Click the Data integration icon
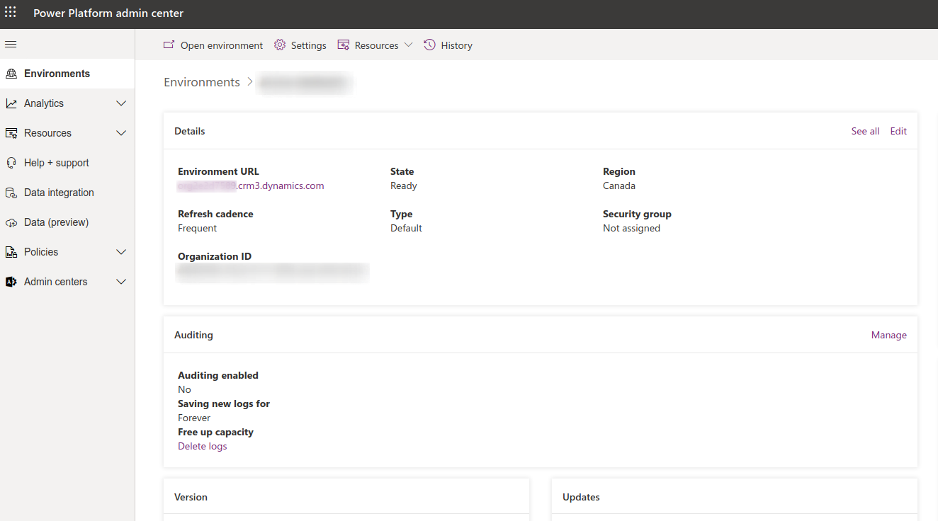 coord(11,193)
